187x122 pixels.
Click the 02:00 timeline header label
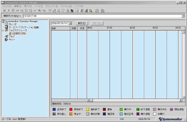(132, 28)
